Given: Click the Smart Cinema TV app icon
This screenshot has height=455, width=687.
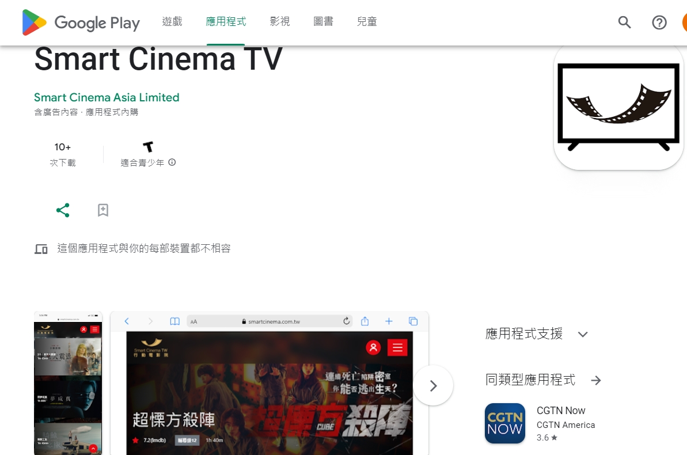Looking at the screenshot, I should point(618,107).
